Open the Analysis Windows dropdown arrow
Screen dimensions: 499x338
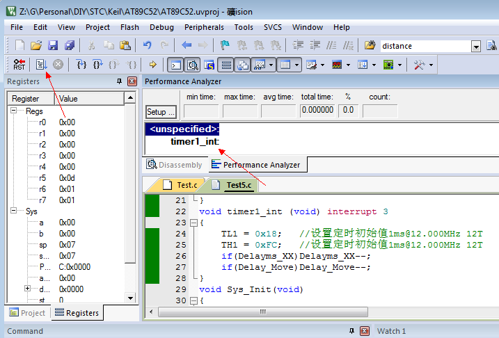(348, 65)
